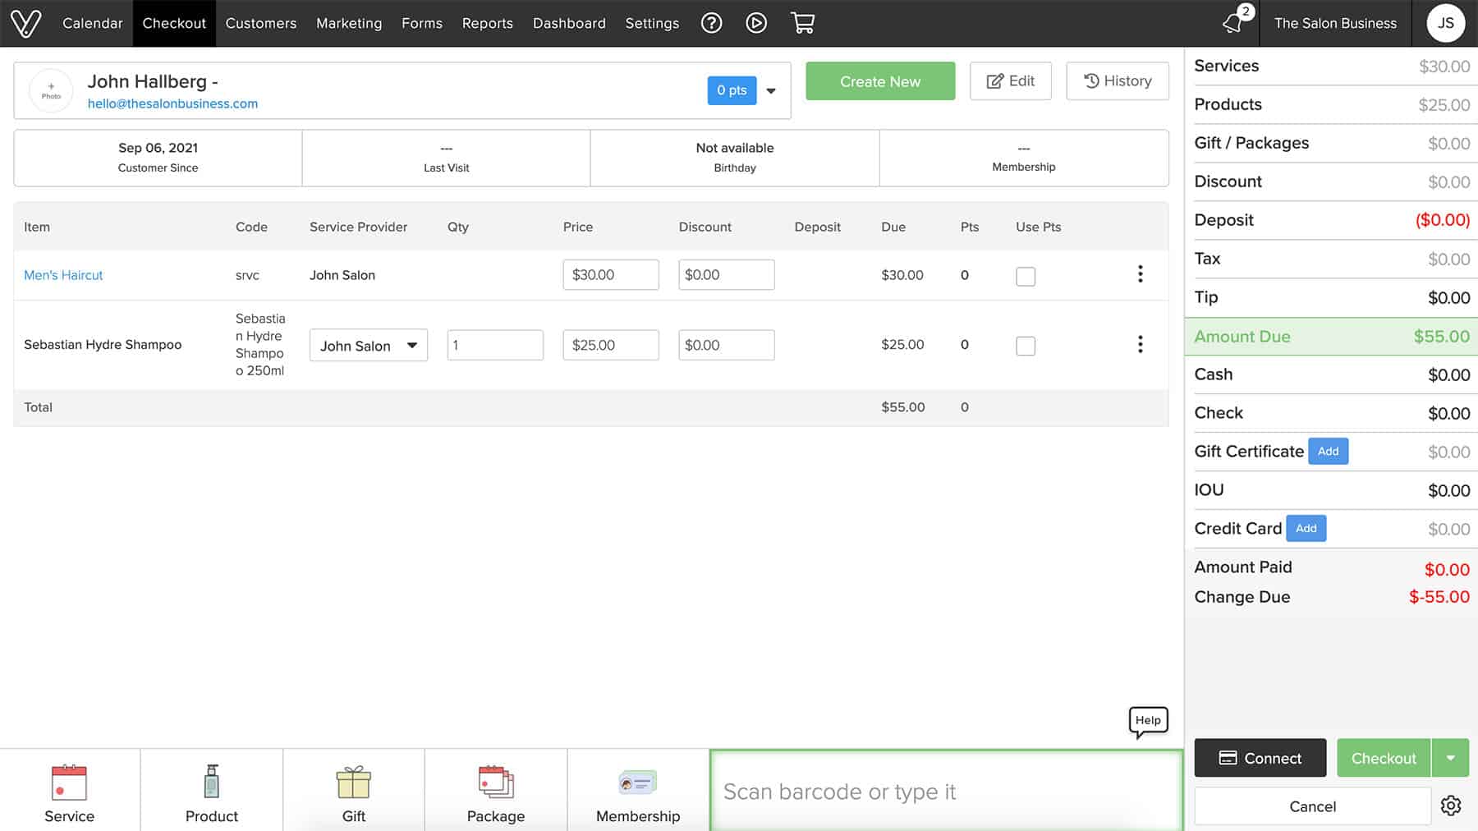Viewport: 1478px width, 831px height.
Task: Edit shampoo quantity field
Action: (x=495, y=345)
